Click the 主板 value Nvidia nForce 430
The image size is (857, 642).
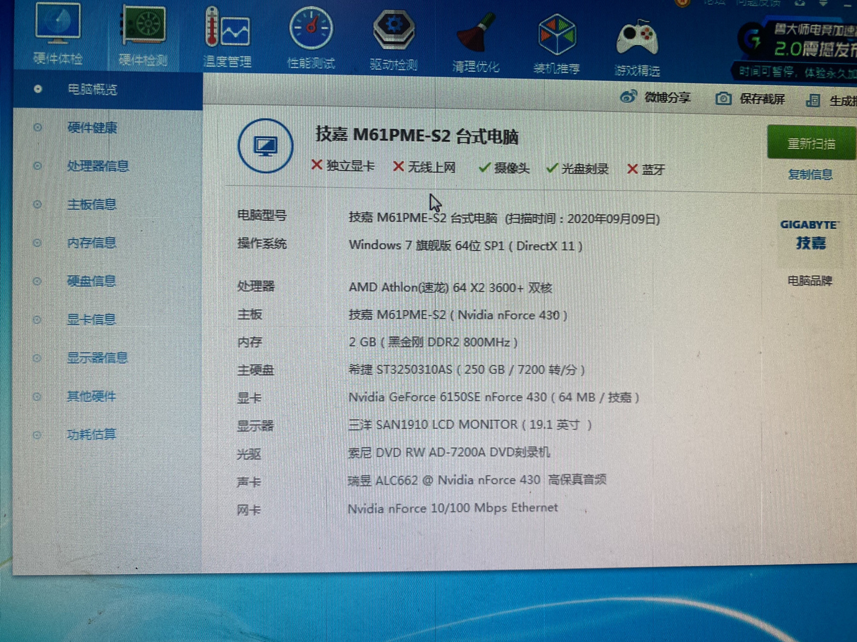point(458,315)
